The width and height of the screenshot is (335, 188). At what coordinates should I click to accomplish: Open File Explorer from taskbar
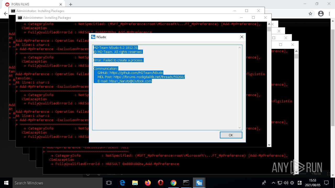point(135,183)
